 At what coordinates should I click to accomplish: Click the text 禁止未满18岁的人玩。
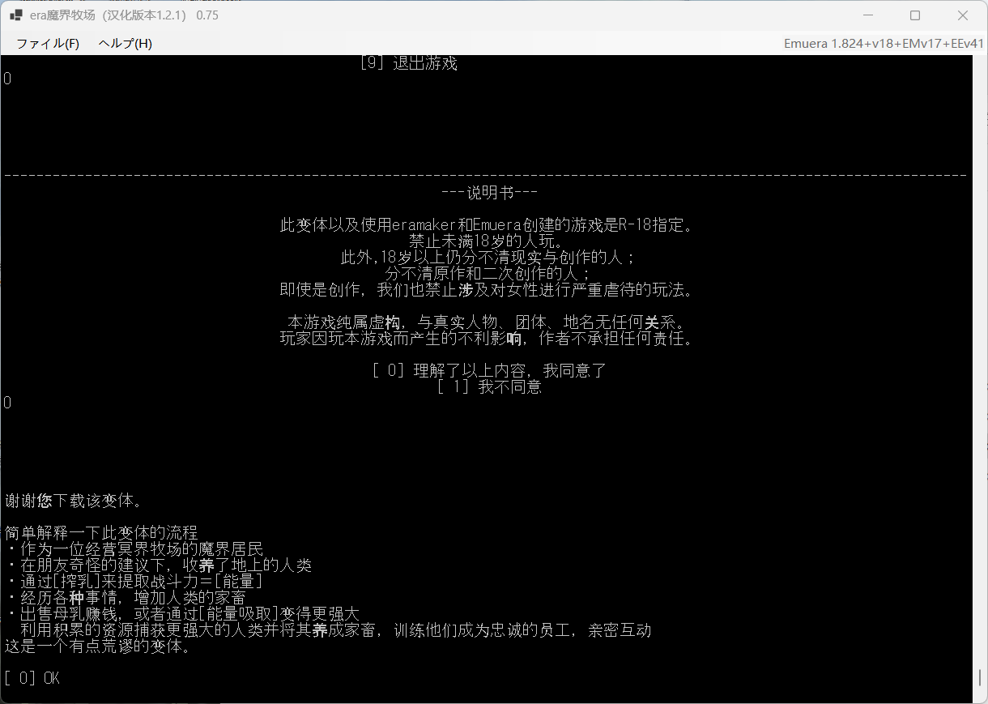click(x=486, y=241)
